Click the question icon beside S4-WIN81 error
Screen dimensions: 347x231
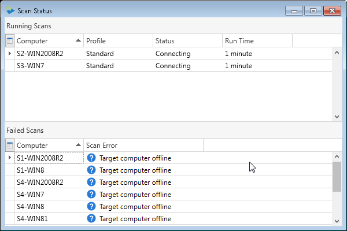pos(91,219)
